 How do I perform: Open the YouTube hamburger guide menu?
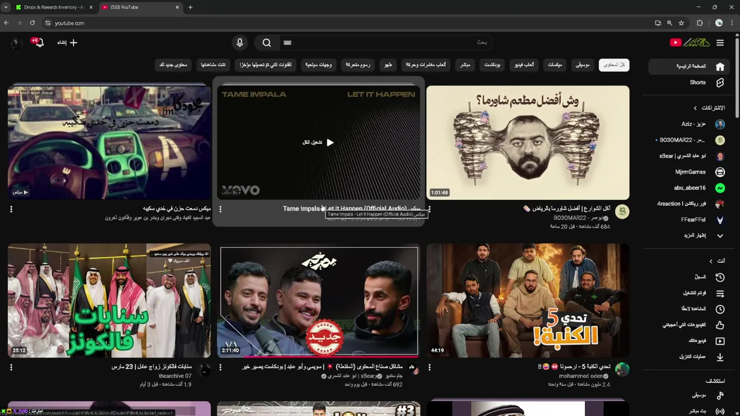pyautogui.click(x=720, y=42)
